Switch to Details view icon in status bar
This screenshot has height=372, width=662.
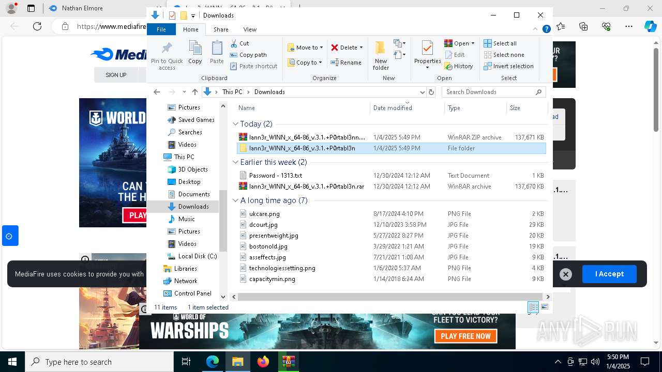pyautogui.click(x=533, y=307)
